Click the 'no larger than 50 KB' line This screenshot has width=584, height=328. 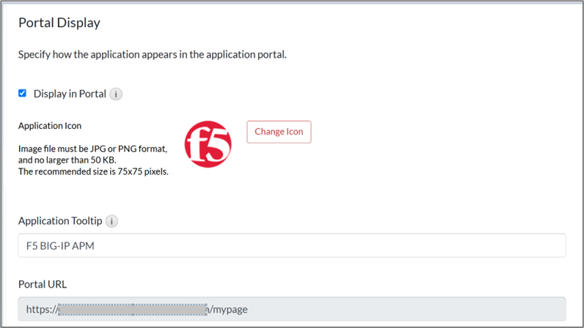coord(67,160)
